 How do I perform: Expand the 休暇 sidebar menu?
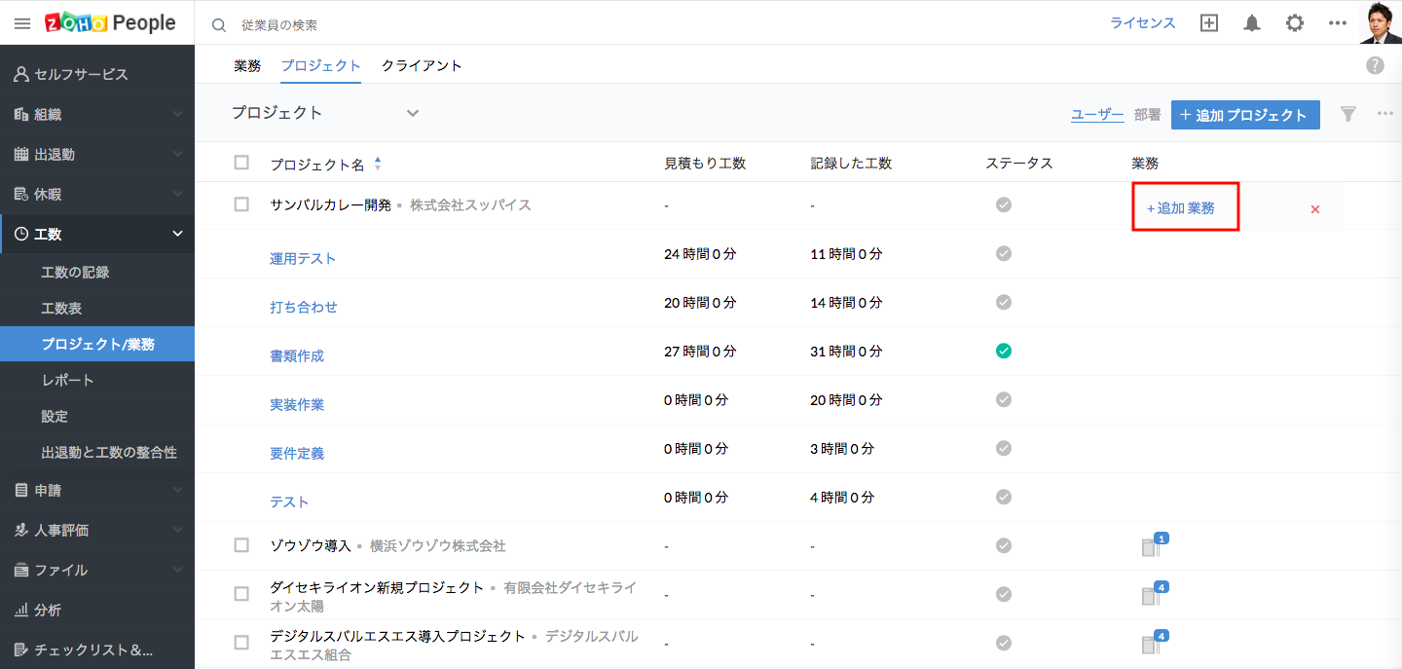coord(96,194)
